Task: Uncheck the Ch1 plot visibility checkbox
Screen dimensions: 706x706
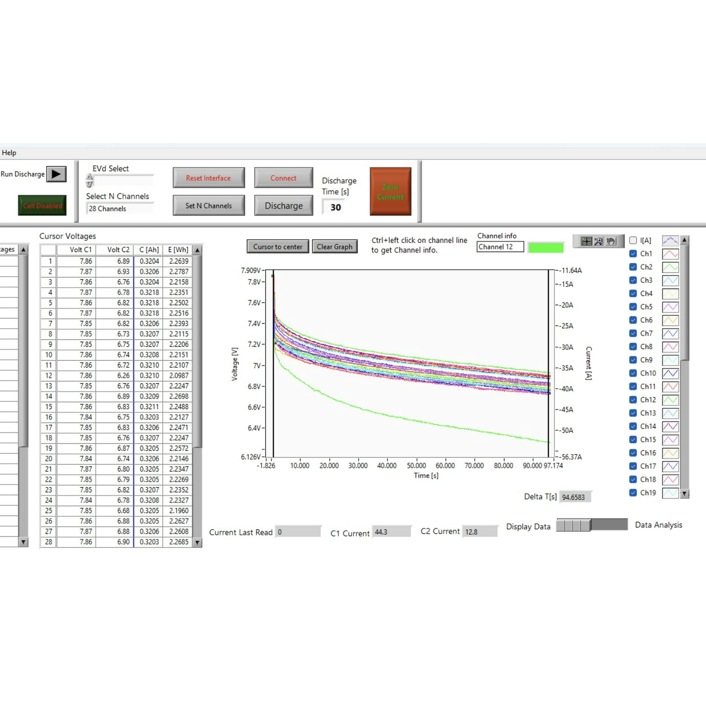Action: [x=633, y=253]
